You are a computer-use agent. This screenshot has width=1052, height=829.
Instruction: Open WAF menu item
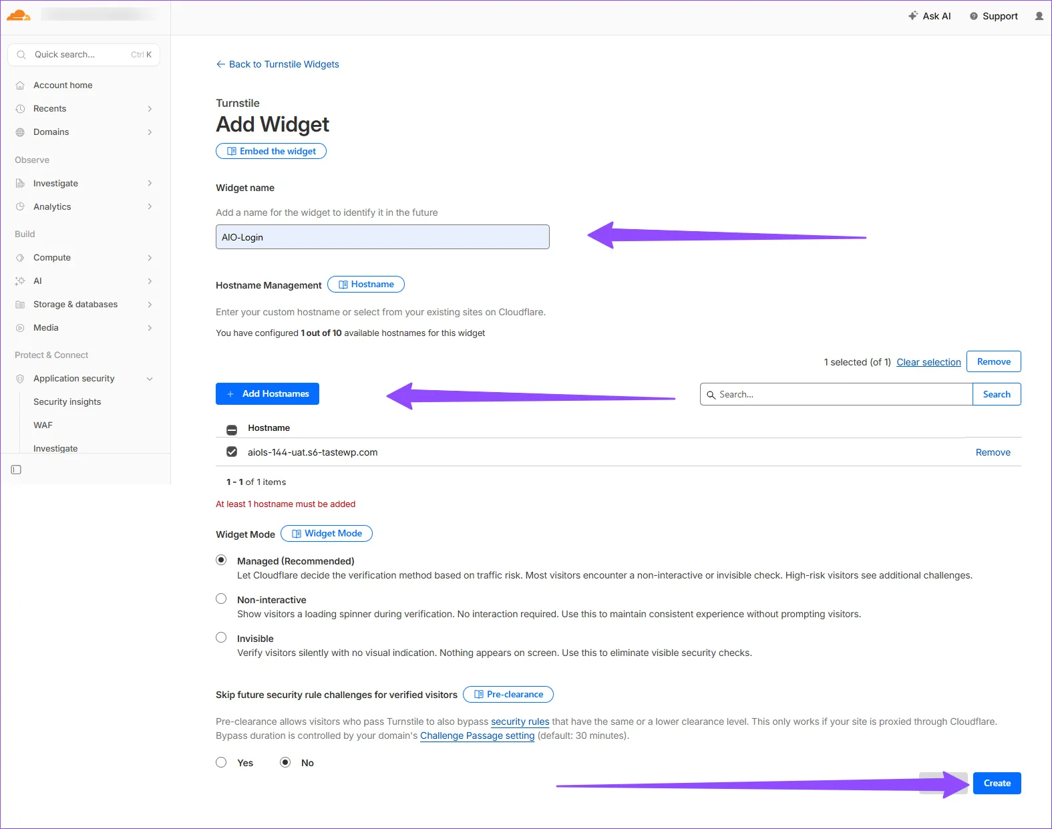coord(43,425)
